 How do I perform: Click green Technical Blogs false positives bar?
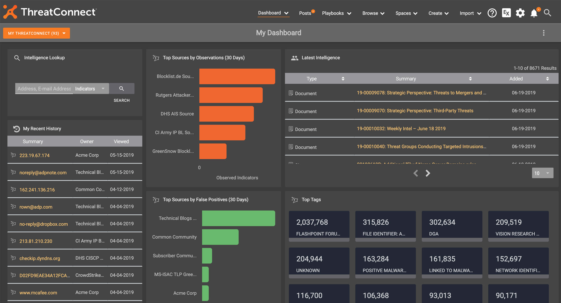click(238, 218)
